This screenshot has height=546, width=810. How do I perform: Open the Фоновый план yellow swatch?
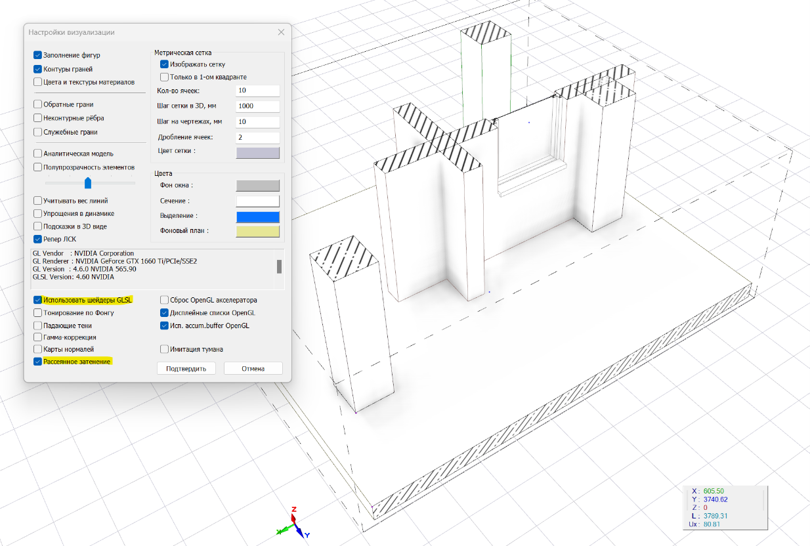[x=257, y=232]
